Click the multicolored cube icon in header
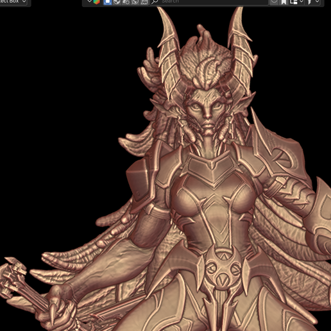 [x=97, y=2]
